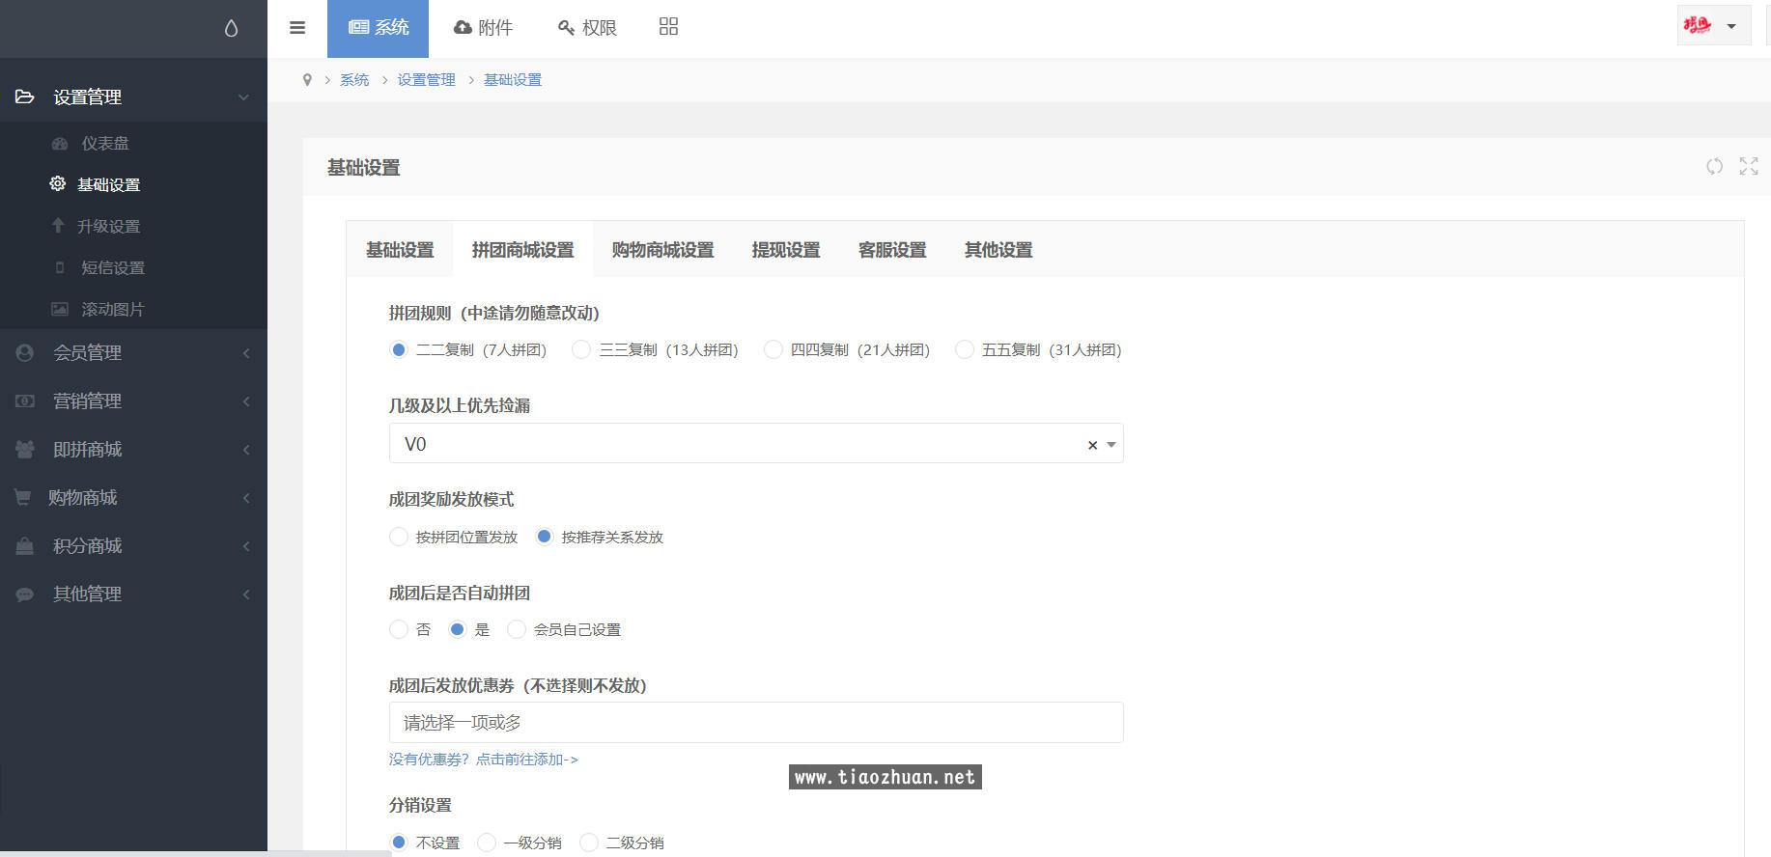Click the water drop theme icon
Screen dimensions: 1771x857
coord(231,29)
